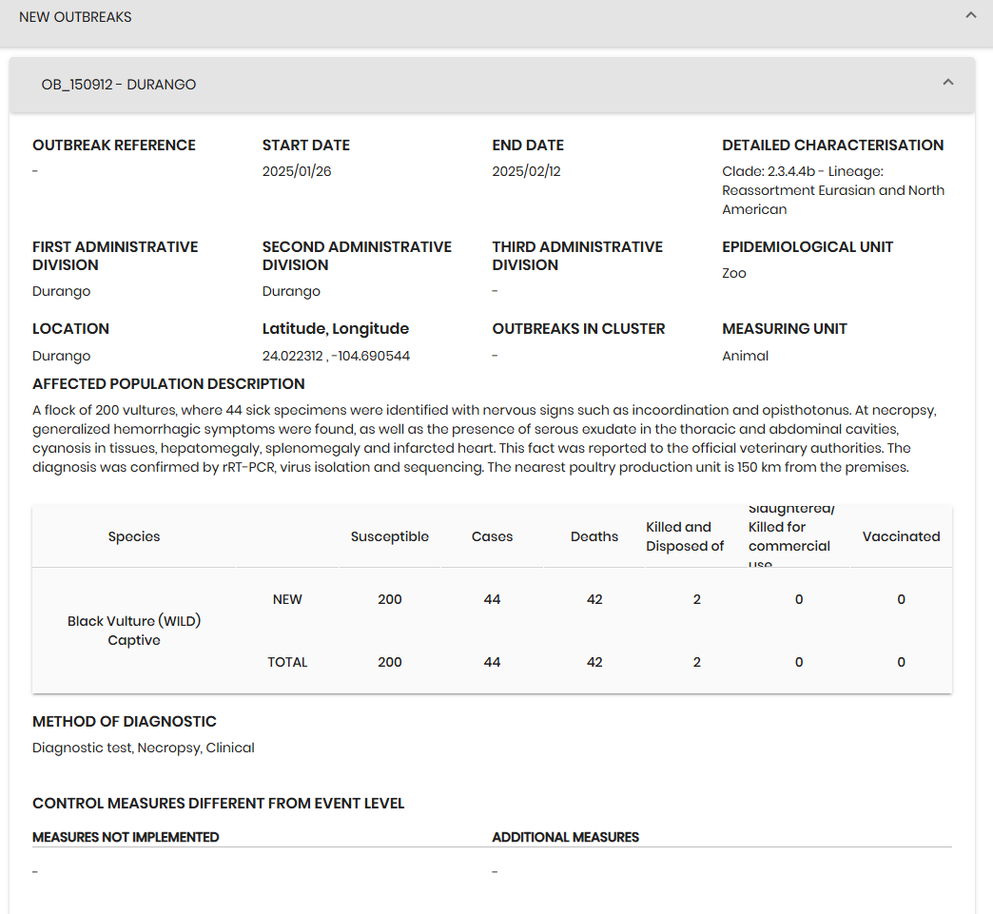The width and height of the screenshot is (993, 914).
Task: Collapse the NEW OUTBREAKS section chevron
Action: pyautogui.click(x=971, y=15)
